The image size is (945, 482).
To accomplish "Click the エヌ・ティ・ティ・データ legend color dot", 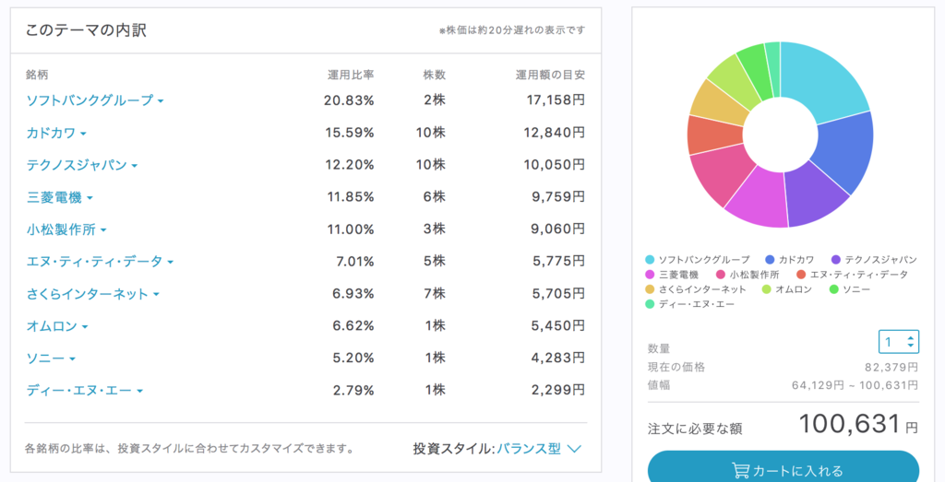I will click(801, 275).
